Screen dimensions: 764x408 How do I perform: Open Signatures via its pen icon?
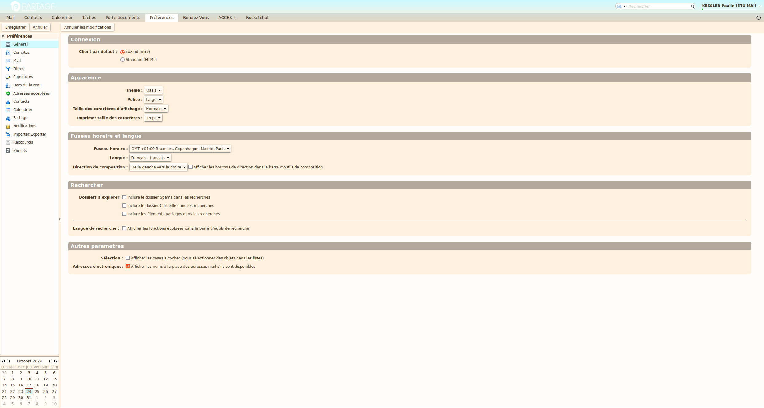click(x=8, y=77)
